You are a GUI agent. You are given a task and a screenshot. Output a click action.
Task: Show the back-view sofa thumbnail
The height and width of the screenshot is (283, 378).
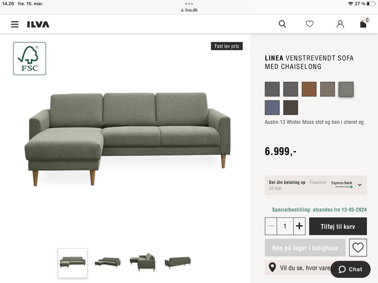click(x=178, y=263)
